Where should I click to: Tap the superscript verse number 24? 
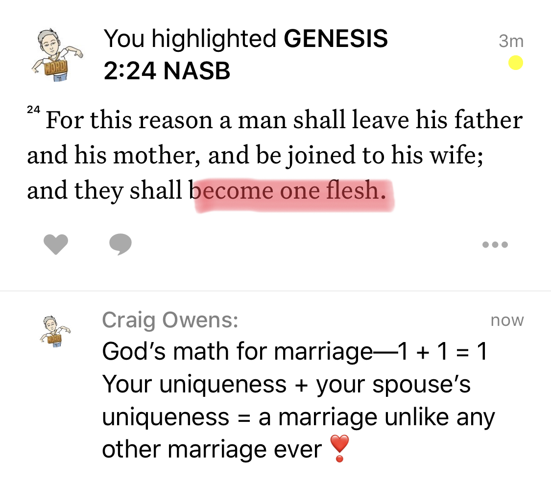pos(33,110)
